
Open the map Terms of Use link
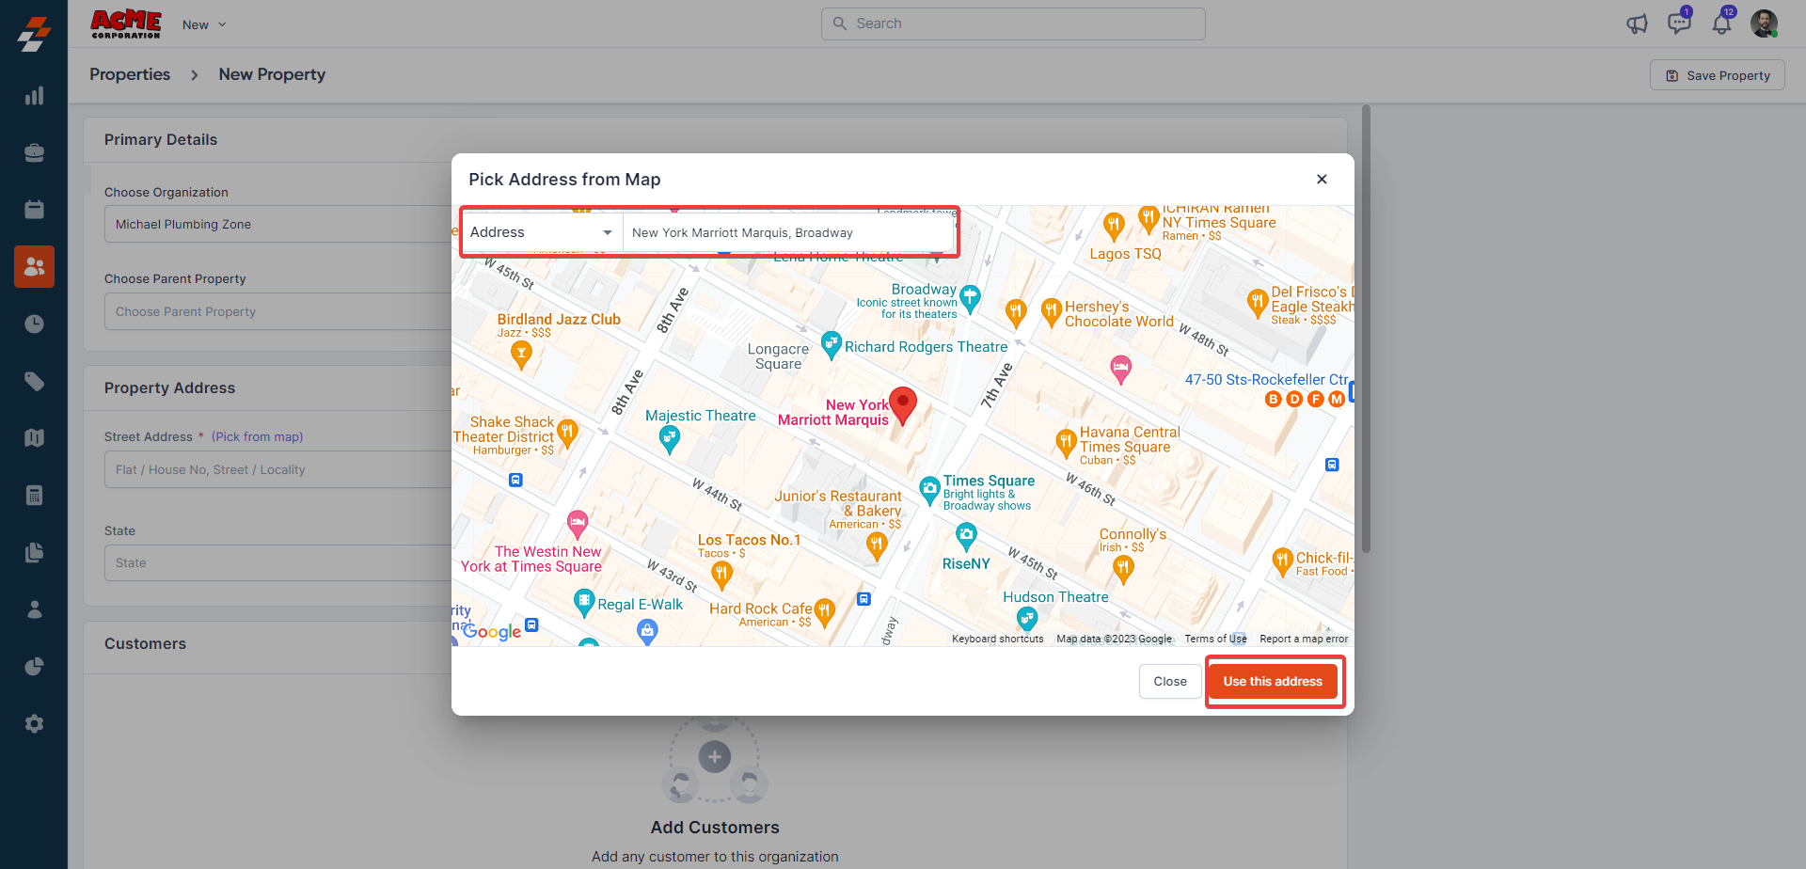click(x=1215, y=639)
